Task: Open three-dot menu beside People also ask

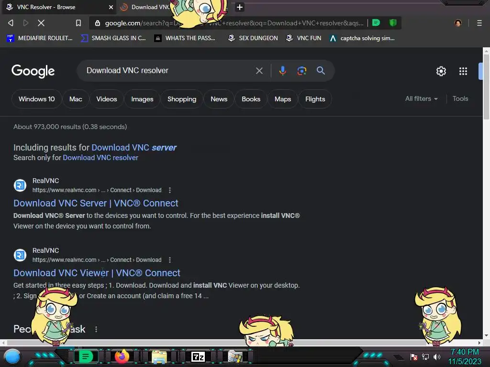Action: (96, 329)
